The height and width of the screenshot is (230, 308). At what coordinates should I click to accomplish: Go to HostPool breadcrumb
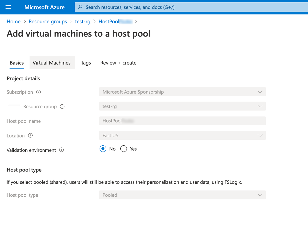pyautogui.click(x=115, y=22)
